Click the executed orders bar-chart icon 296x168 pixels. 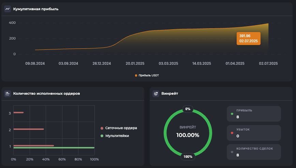[8, 93]
